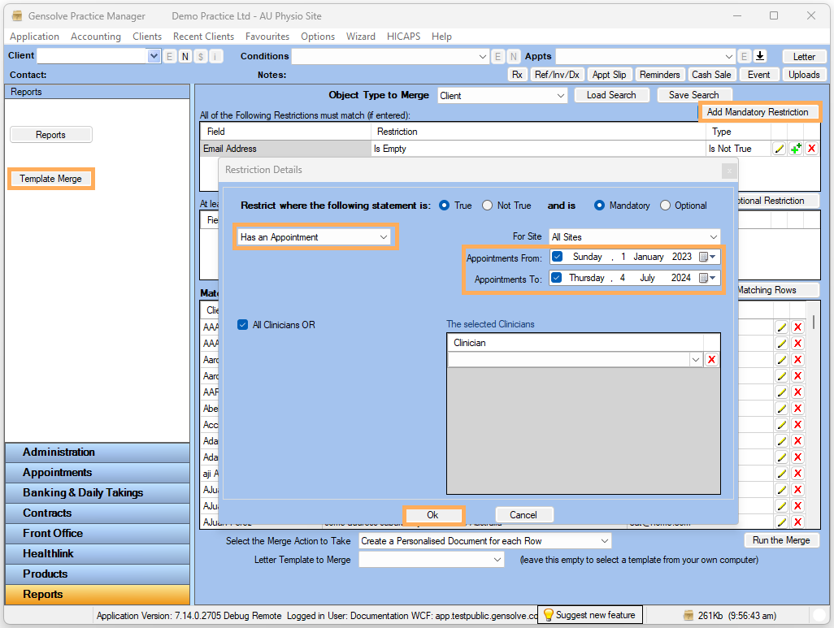Viewport: 834px width, 628px height.
Task: Choose the Optional radio option
Action: [x=665, y=206]
